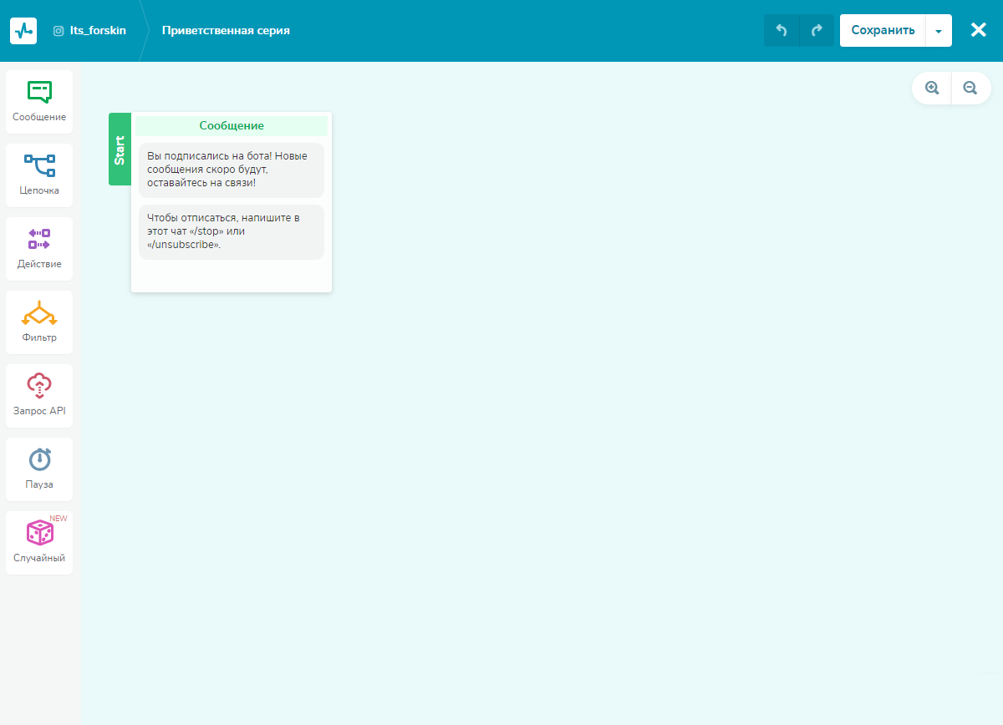This screenshot has width=1003, height=725.
Task: Add a Действие action block
Action: 39,249
